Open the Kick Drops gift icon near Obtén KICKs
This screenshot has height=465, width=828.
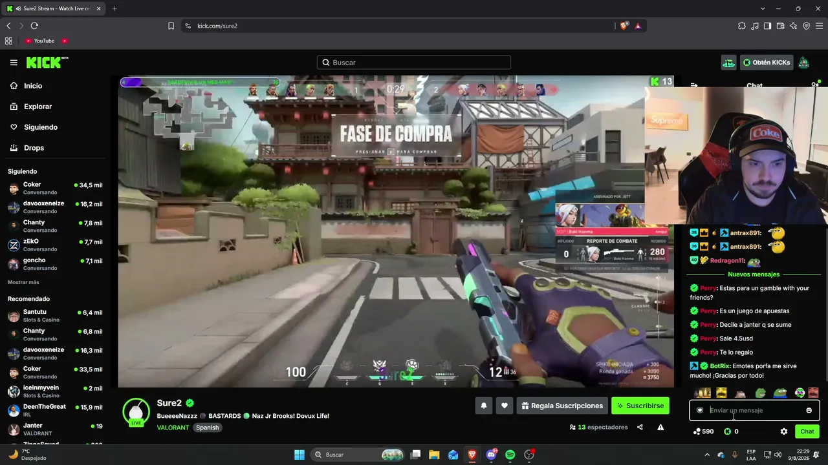[x=728, y=63]
